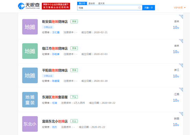Click 注册资本：1万人民币 text
This screenshot has width=190, height=135.
pyautogui.click(x=73, y=103)
